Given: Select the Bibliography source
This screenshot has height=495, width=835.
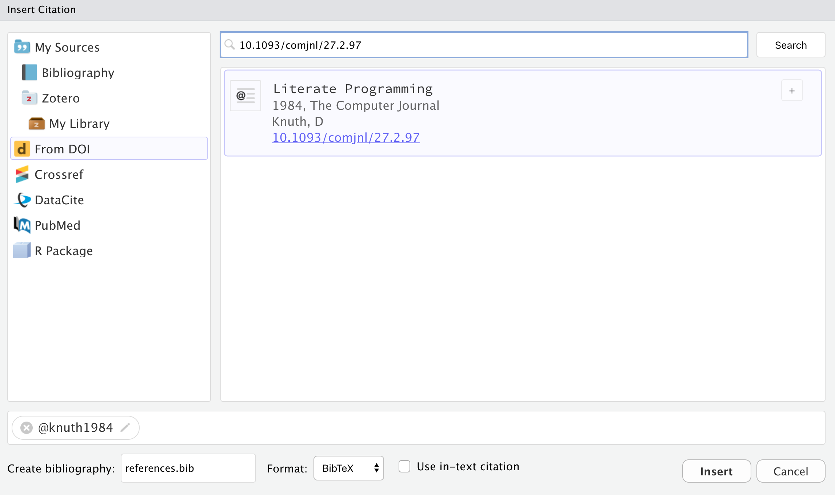Looking at the screenshot, I should coord(78,72).
